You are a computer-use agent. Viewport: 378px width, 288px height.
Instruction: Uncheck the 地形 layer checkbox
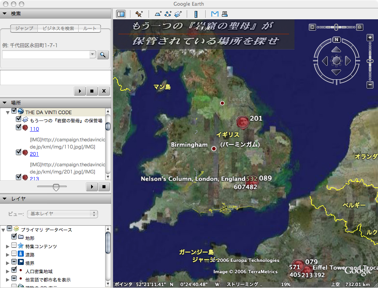pyautogui.click(x=14, y=237)
